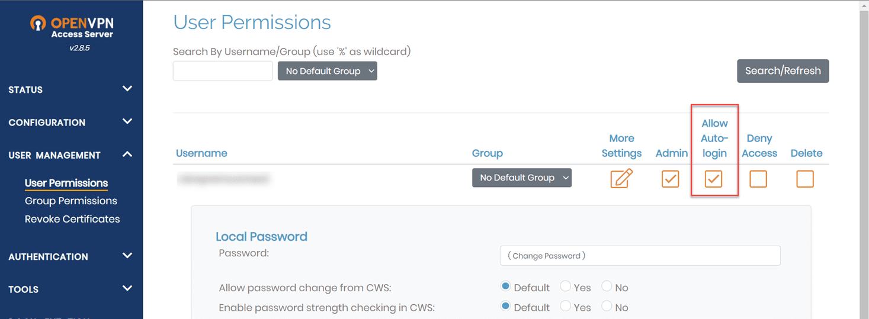Collapse the User Management section
The width and height of the screenshot is (869, 319).
click(x=71, y=155)
